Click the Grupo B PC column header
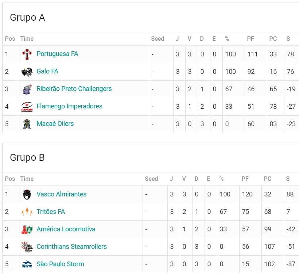Screen dimensions: 299x275 pyautogui.click(x=268, y=179)
